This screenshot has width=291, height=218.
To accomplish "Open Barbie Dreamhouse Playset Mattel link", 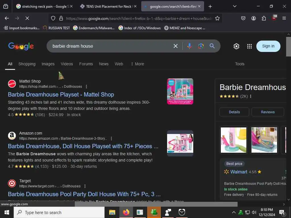I will click(x=61, y=95).
